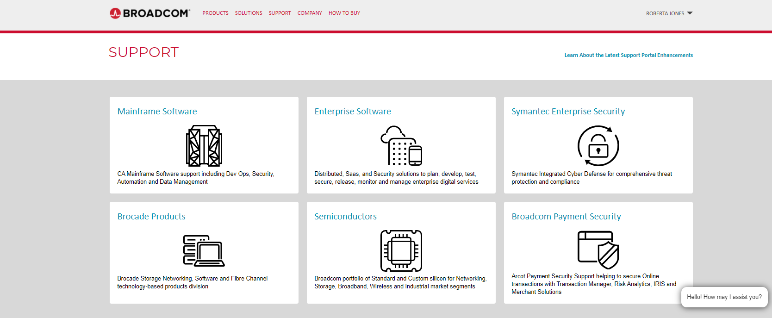
Task: Open the How To Buy menu
Action: click(x=344, y=13)
